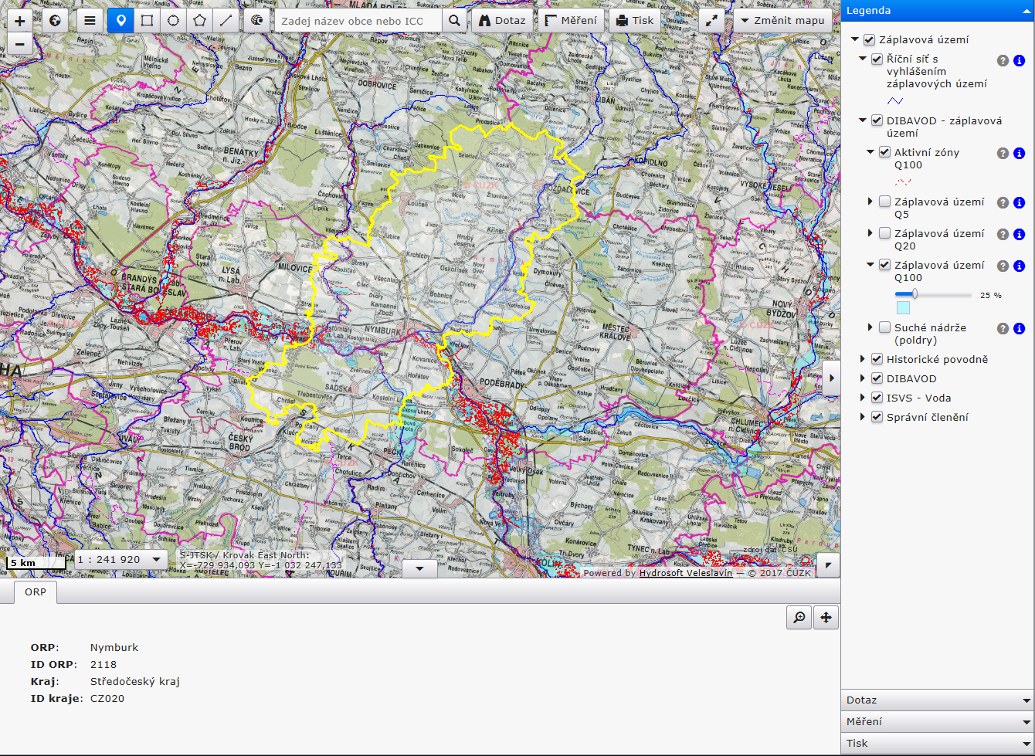Viewport: 1035px width, 756px height.
Task: Enable Záplavová území Q20 layer
Action: pos(884,233)
